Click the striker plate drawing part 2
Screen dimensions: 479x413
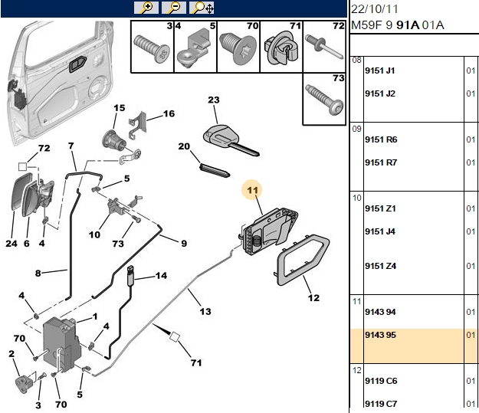(24, 384)
